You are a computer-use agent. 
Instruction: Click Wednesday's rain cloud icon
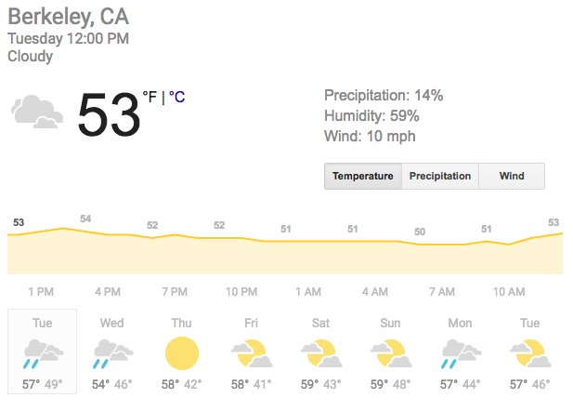[112, 354]
